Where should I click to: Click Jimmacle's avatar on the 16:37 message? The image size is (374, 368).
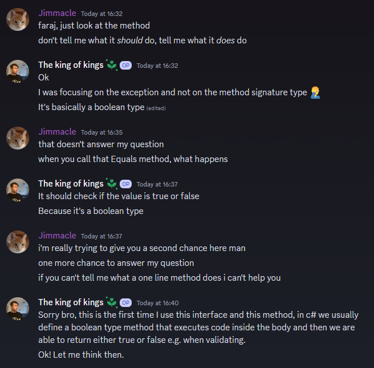coord(18,242)
